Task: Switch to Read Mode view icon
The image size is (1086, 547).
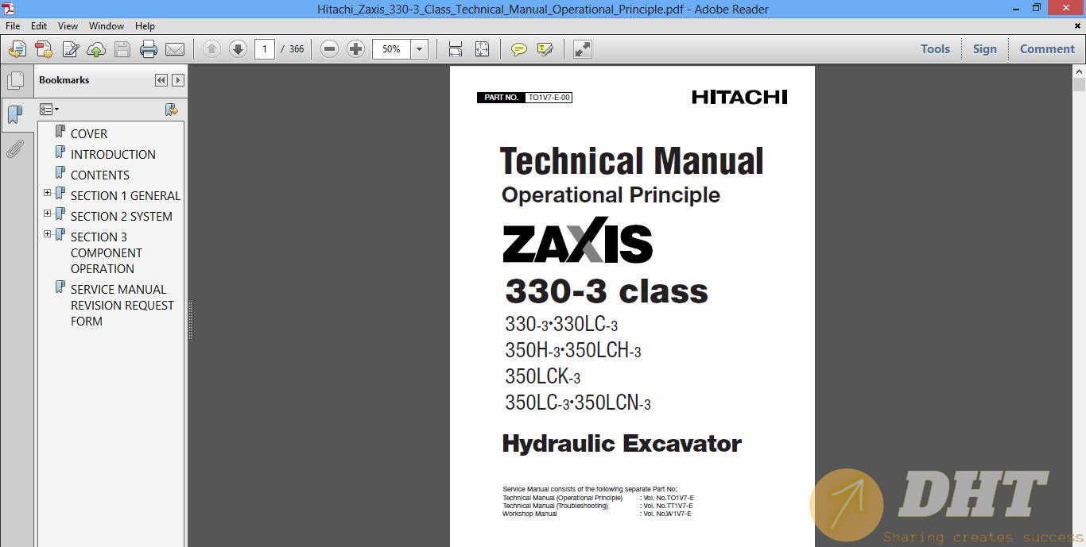Action: pyautogui.click(x=583, y=49)
